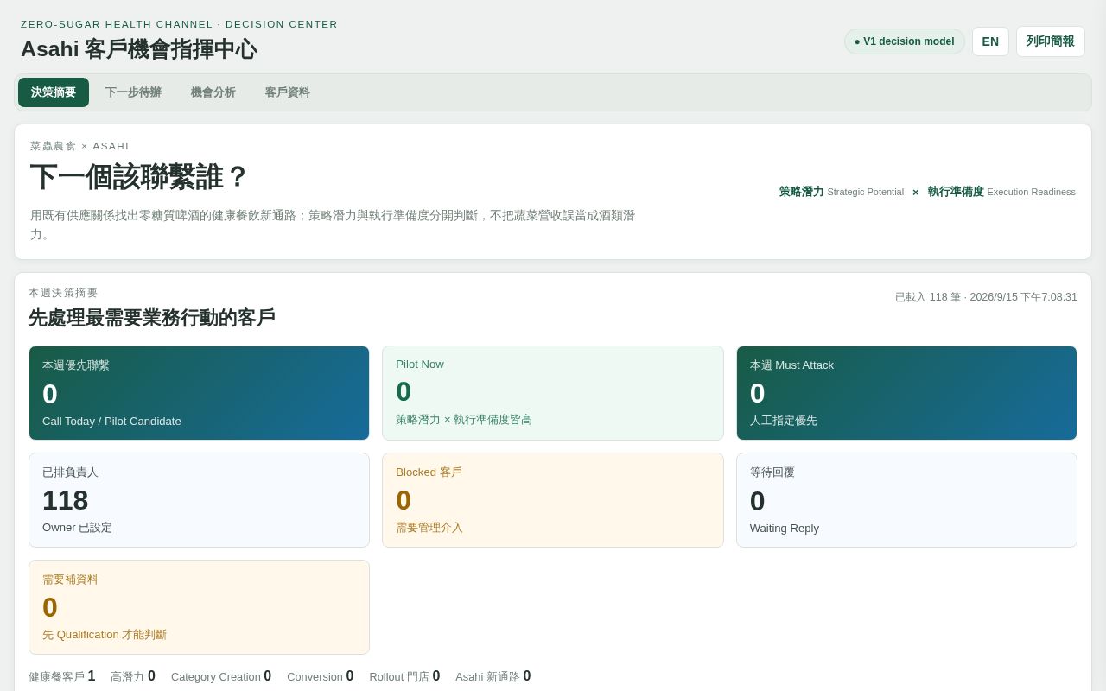This screenshot has width=1106, height=691.
Task: Click the heading 先處理最需要業務行動的客戶
Action: 152,318
